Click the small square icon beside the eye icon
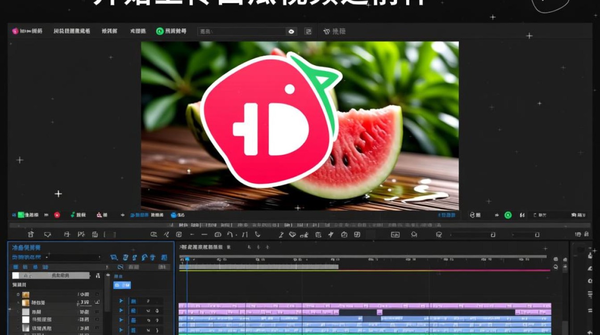The image size is (600, 335). point(308,31)
